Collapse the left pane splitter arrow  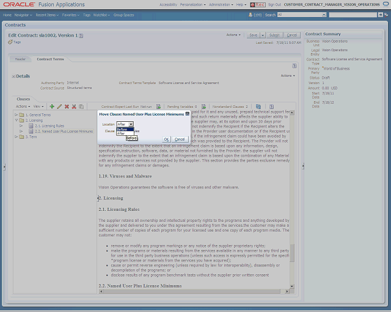4,167
